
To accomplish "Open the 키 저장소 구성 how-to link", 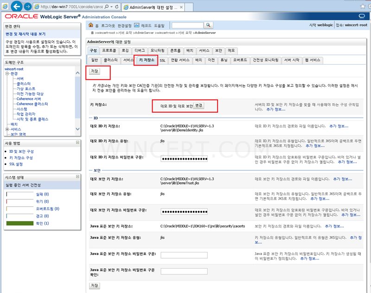I will pos(21,158).
